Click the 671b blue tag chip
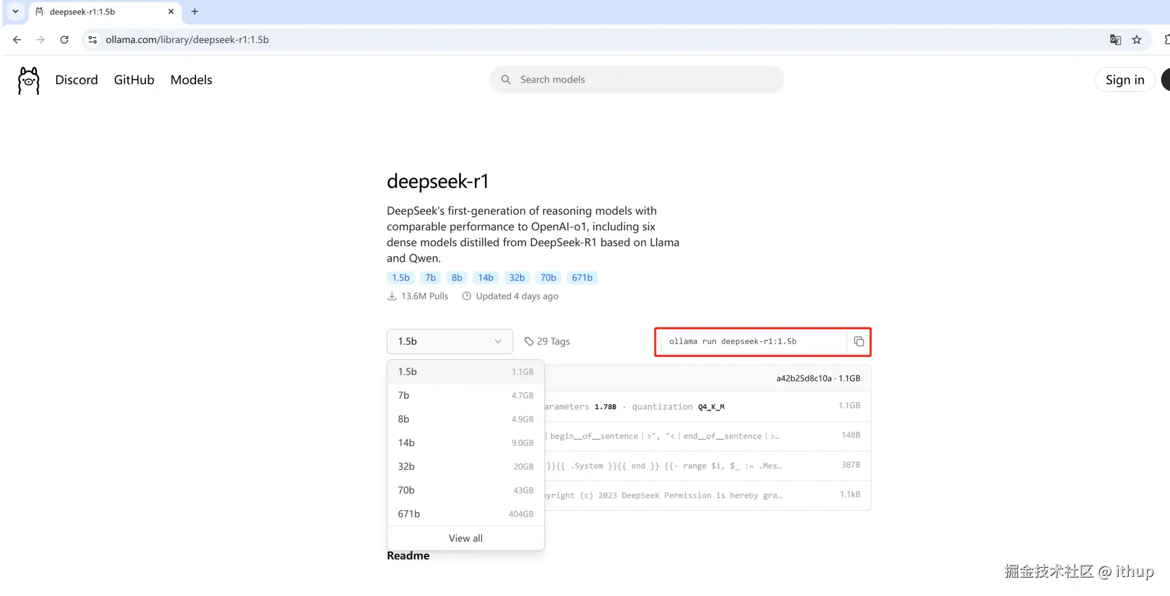Image resolution: width=1170 pixels, height=596 pixels. pos(582,278)
